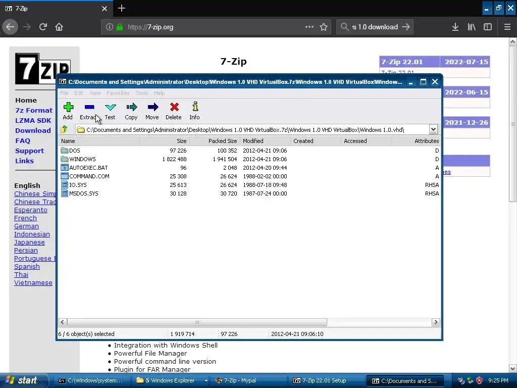Open the View menu in 7-Zip
The height and width of the screenshot is (388, 517).
(95, 93)
